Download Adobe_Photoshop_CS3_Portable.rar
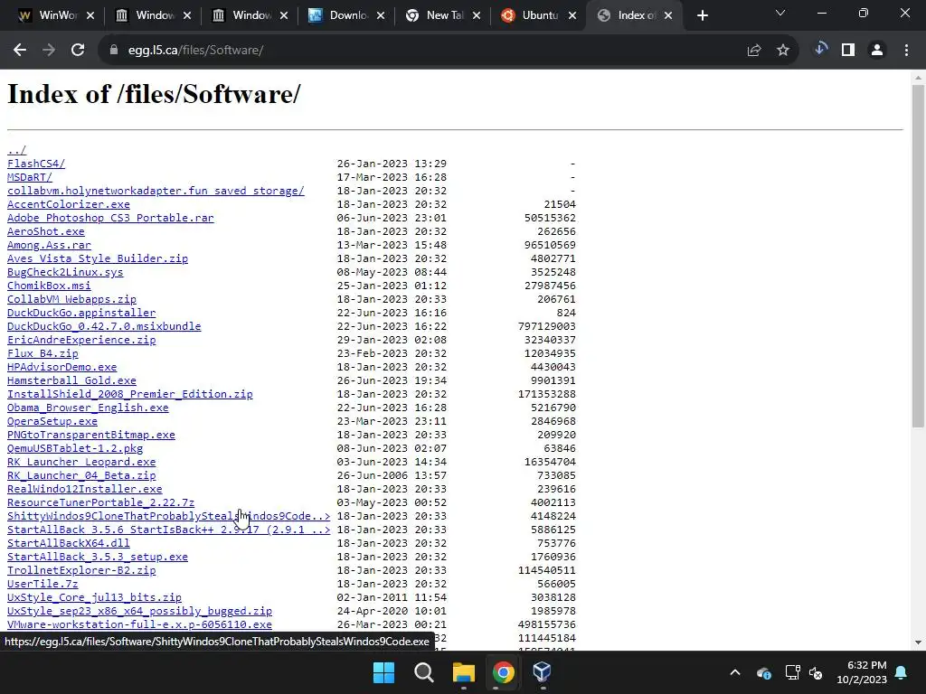Screen dimensions: 926x694 [110, 218]
